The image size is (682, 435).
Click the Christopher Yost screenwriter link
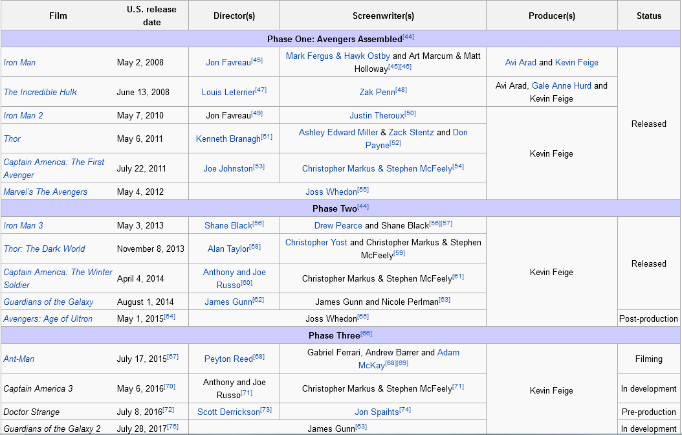tap(316, 242)
